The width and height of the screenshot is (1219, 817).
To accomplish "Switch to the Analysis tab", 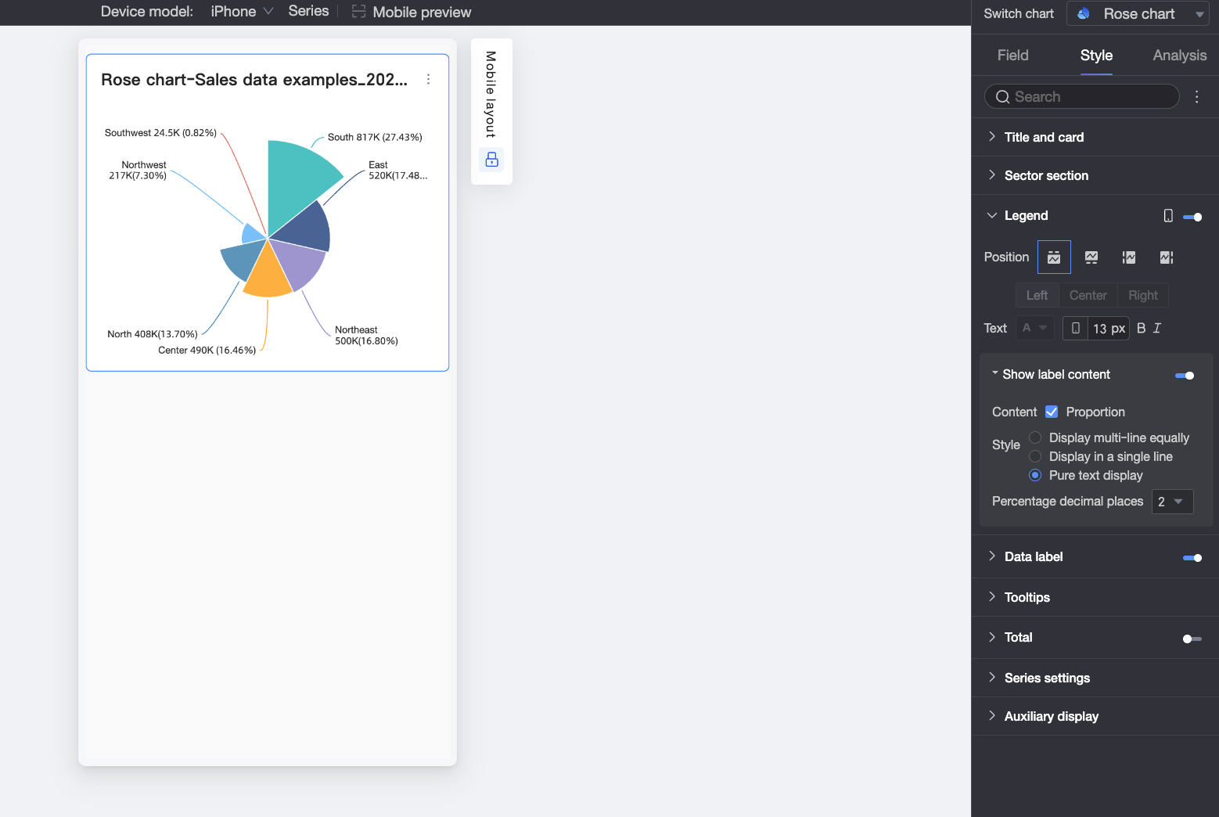I will click(x=1179, y=55).
